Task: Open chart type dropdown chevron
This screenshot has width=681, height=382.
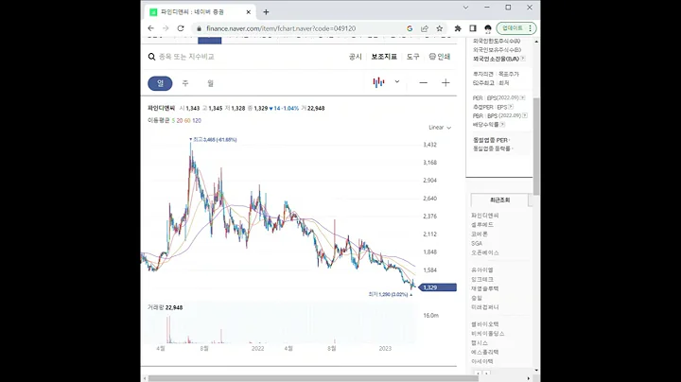Action: [x=397, y=81]
